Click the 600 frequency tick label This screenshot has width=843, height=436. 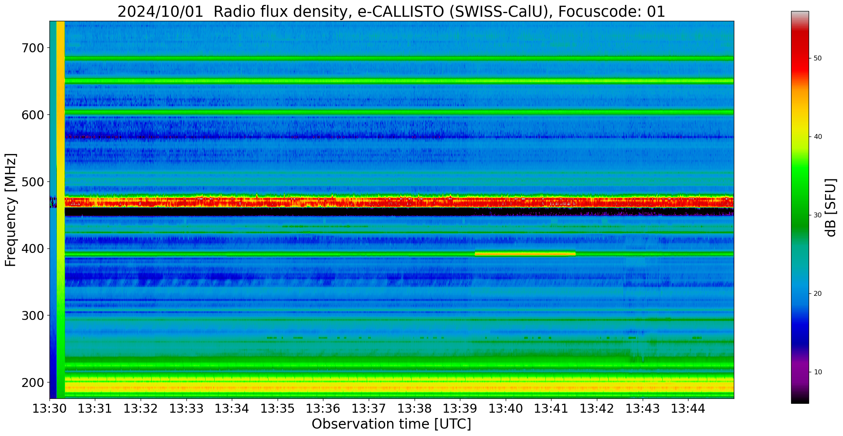click(x=32, y=115)
